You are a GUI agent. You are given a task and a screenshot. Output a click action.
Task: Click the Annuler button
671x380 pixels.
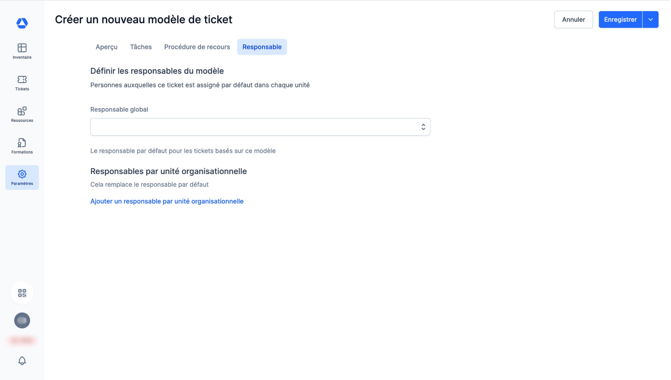click(573, 20)
